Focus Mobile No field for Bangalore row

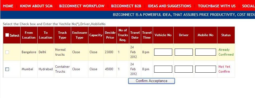coord(206,52)
